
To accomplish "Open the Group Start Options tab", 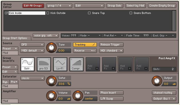I will [x=16, y=38].
